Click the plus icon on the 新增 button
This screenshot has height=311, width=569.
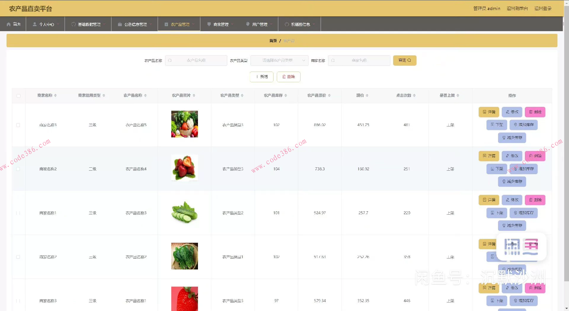tap(257, 77)
